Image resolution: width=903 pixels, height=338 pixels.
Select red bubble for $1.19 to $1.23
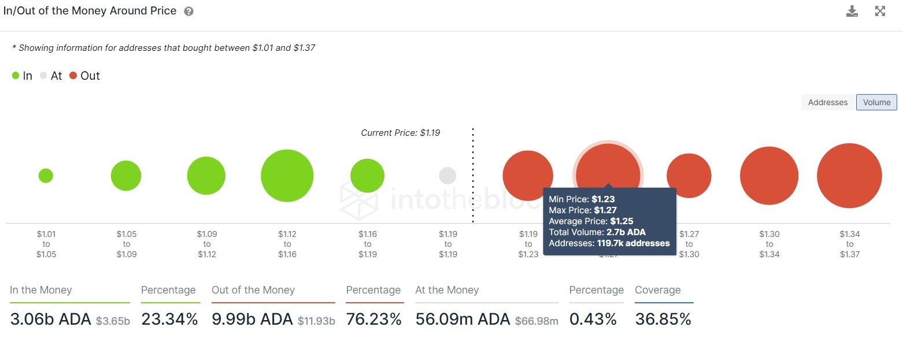[x=528, y=176]
